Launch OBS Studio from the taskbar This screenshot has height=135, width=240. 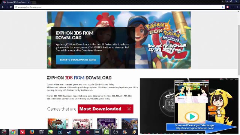tap(115, 132)
